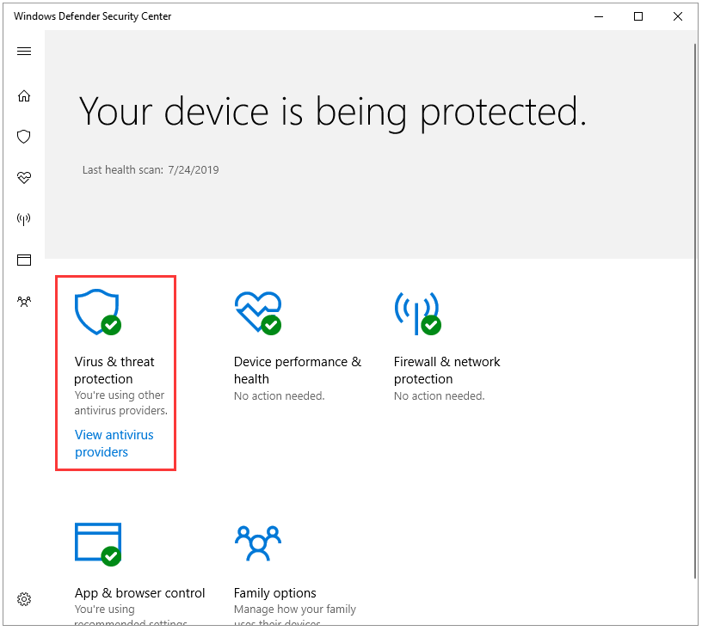This screenshot has width=702, height=631.
Task: Click scrollbar down arrow
Action: click(x=694, y=620)
